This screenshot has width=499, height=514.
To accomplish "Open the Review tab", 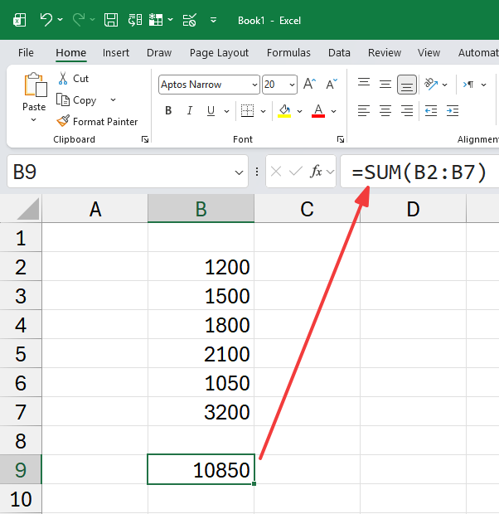I will [x=385, y=53].
